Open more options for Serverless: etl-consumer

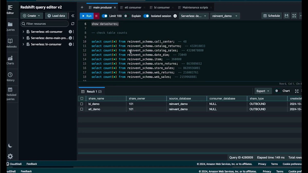[x=73, y=32]
